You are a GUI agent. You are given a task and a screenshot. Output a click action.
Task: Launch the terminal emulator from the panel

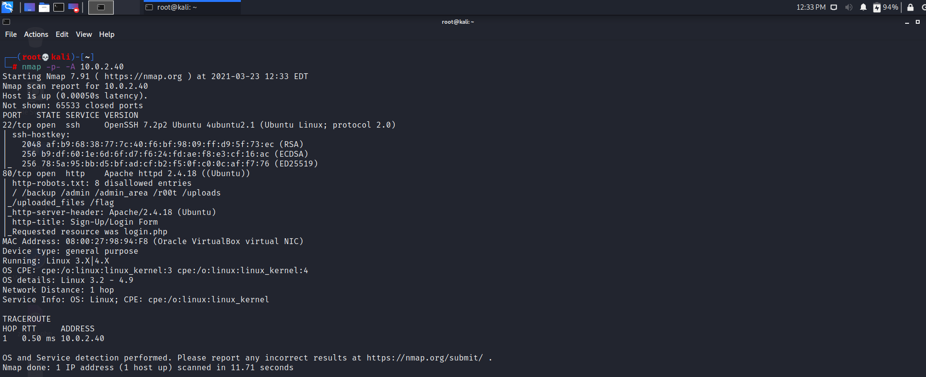click(59, 7)
